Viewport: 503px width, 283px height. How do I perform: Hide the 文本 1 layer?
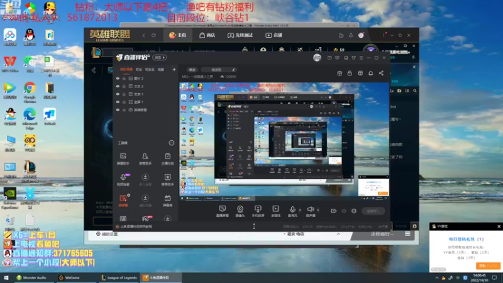coord(118,94)
